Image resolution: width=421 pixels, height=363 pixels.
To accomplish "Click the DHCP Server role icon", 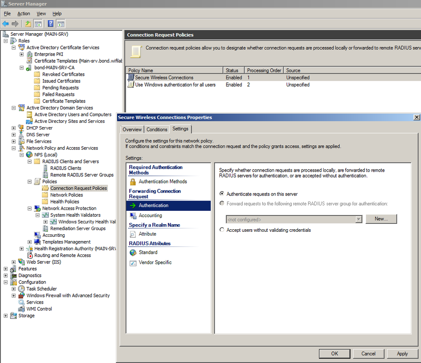I will point(21,128).
